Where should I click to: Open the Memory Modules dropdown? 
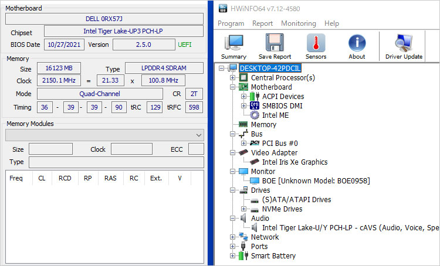pyautogui.click(x=104, y=135)
